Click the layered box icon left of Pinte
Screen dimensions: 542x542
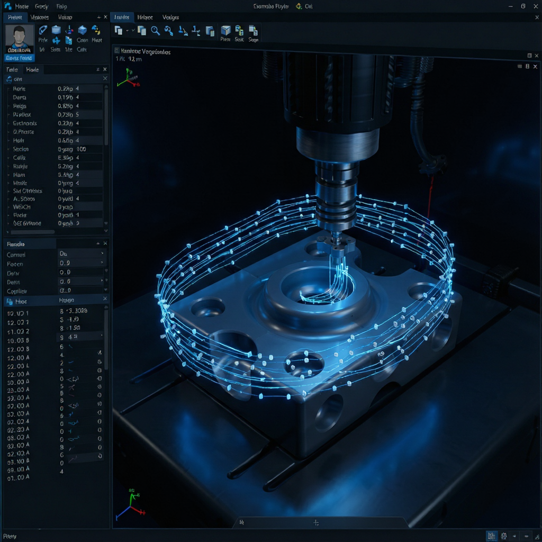point(210,31)
